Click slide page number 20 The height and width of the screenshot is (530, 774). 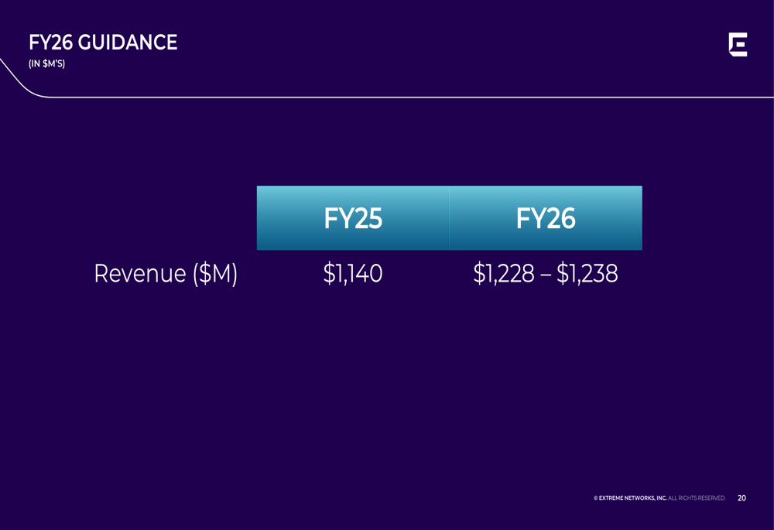click(x=741, y=498)
